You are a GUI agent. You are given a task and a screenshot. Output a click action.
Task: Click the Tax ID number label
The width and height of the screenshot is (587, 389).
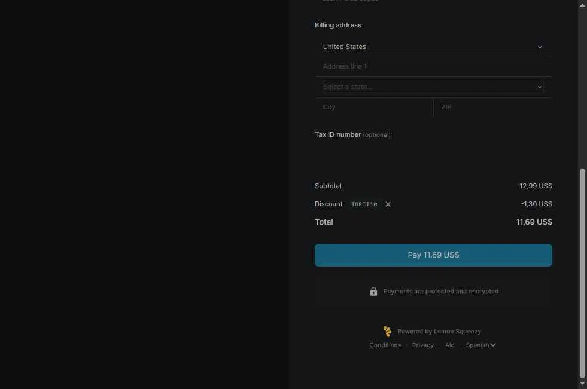pos(337,134)
